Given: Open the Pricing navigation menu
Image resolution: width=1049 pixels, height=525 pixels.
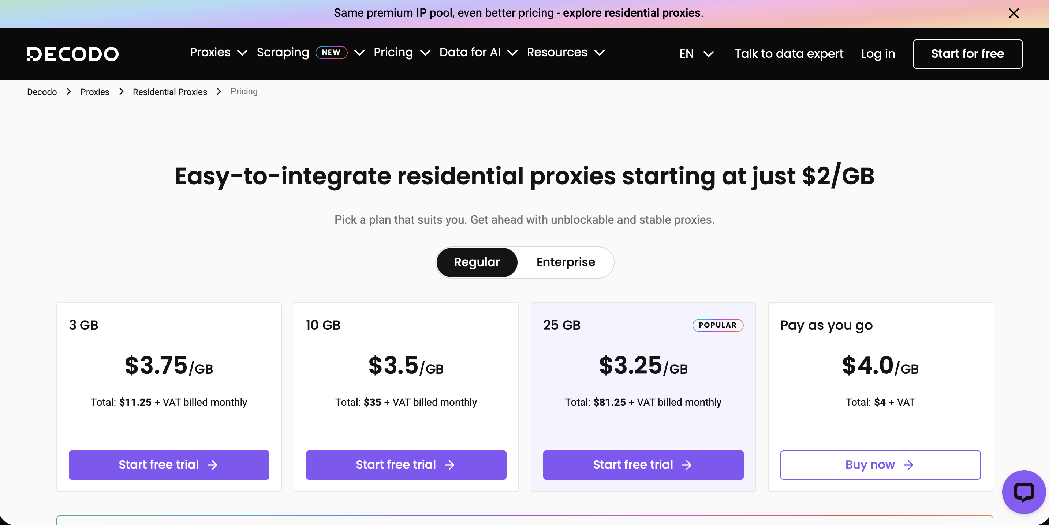Looking at the screenshot, I should 402,52.
